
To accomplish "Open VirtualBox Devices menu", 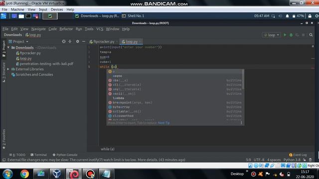I will pos(57,9).
